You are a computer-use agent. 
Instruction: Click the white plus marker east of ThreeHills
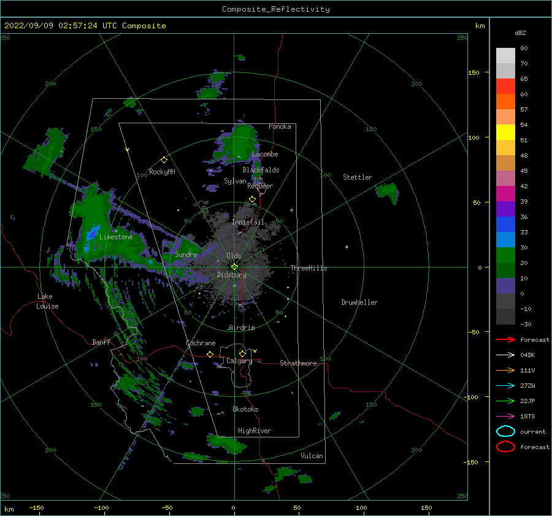pyautogui.click(x=347, y=247)
